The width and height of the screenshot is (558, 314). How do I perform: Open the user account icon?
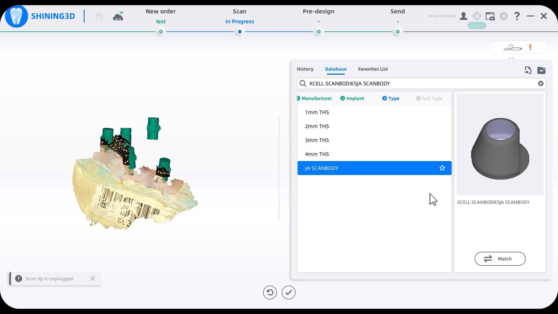point(464,16)
